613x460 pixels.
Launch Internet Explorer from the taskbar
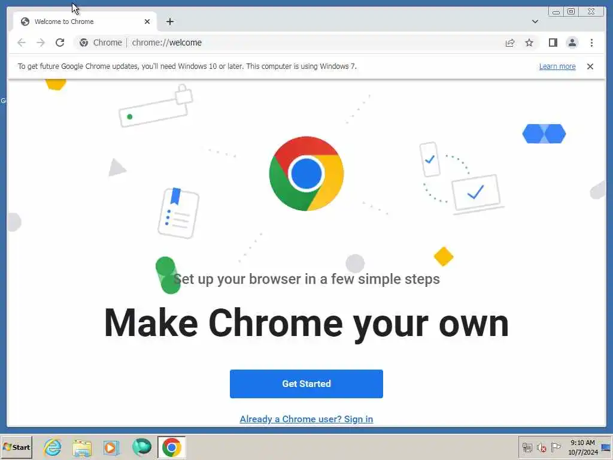53,447
